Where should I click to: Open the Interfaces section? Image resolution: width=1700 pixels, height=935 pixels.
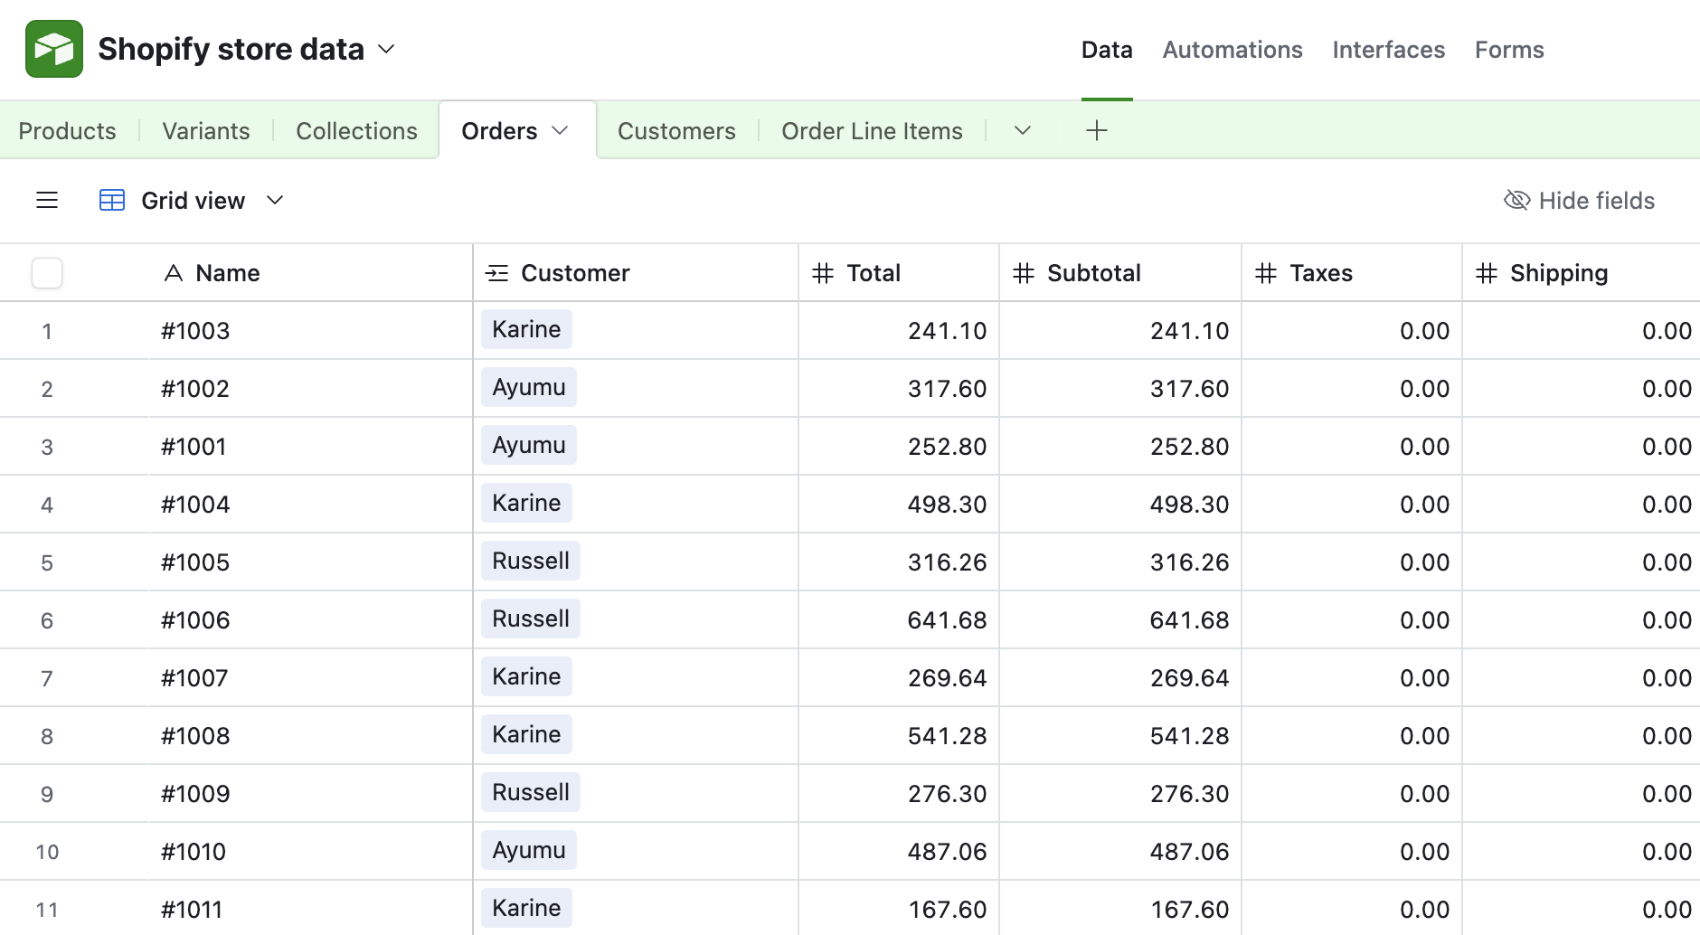(x=1388, y=50)
